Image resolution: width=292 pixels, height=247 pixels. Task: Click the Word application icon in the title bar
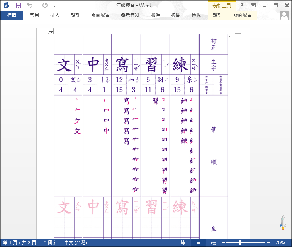tap(7, 5)
